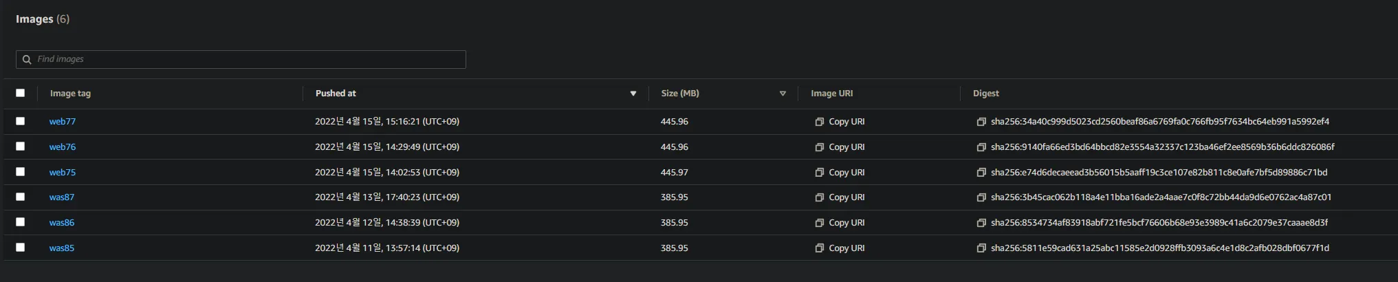Copy digest icon for was87 image
The image size is (1398, 282).
coord(981,197)
